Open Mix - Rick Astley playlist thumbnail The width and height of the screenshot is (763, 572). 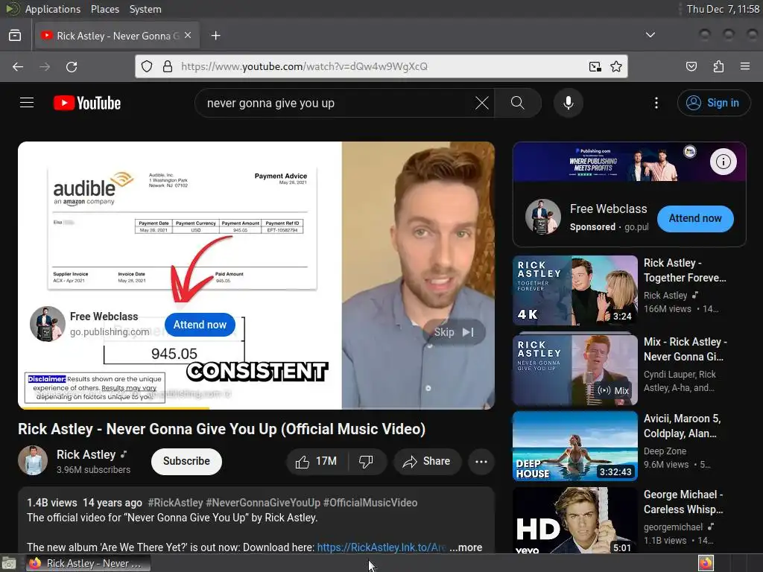(x=575, y=369)
